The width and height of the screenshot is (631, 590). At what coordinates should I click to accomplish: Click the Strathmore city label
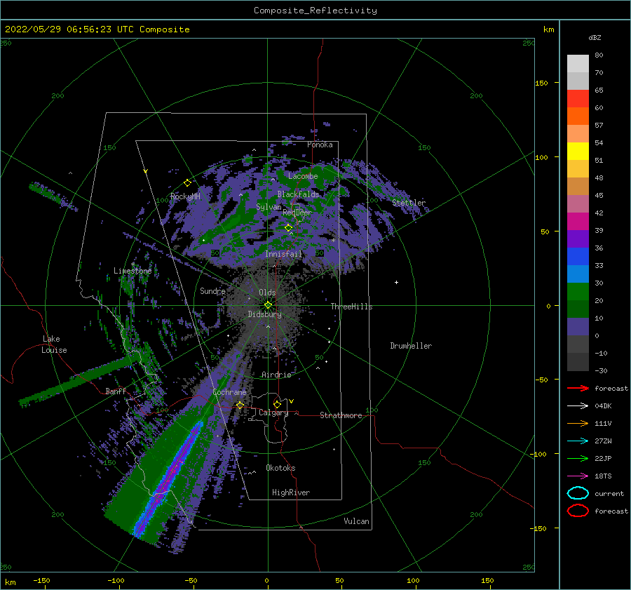(x=341, y=415)
